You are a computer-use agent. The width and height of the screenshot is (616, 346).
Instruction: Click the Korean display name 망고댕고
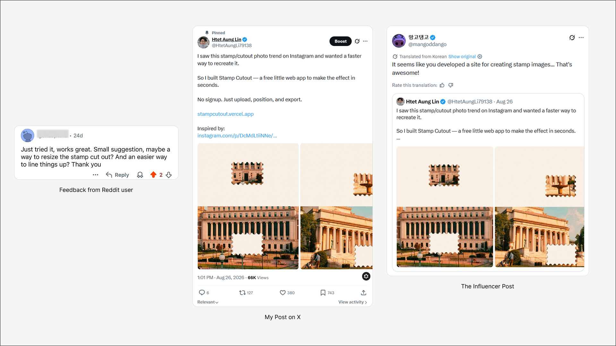point(419,37)
